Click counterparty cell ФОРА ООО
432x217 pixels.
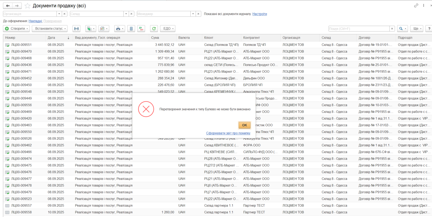pyautogui.click(x=252, y=145)
